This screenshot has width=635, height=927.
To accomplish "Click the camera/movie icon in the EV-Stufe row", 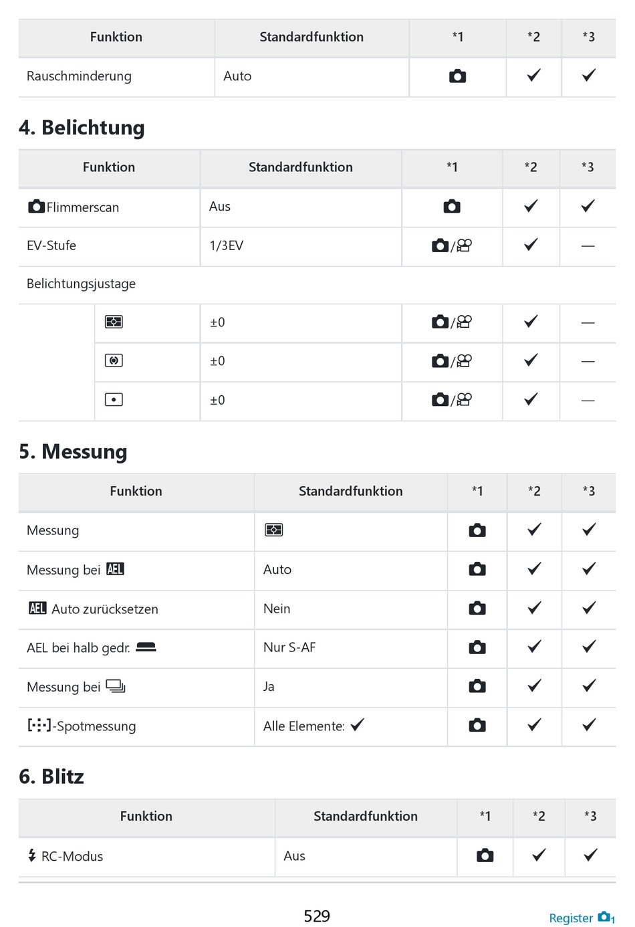I will point(452,245).
